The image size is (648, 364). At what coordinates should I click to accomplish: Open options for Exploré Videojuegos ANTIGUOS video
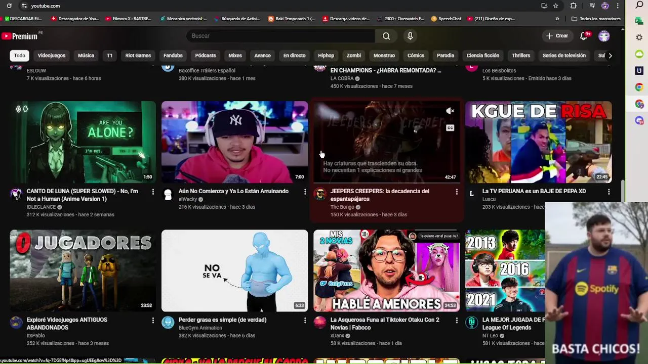153,320
